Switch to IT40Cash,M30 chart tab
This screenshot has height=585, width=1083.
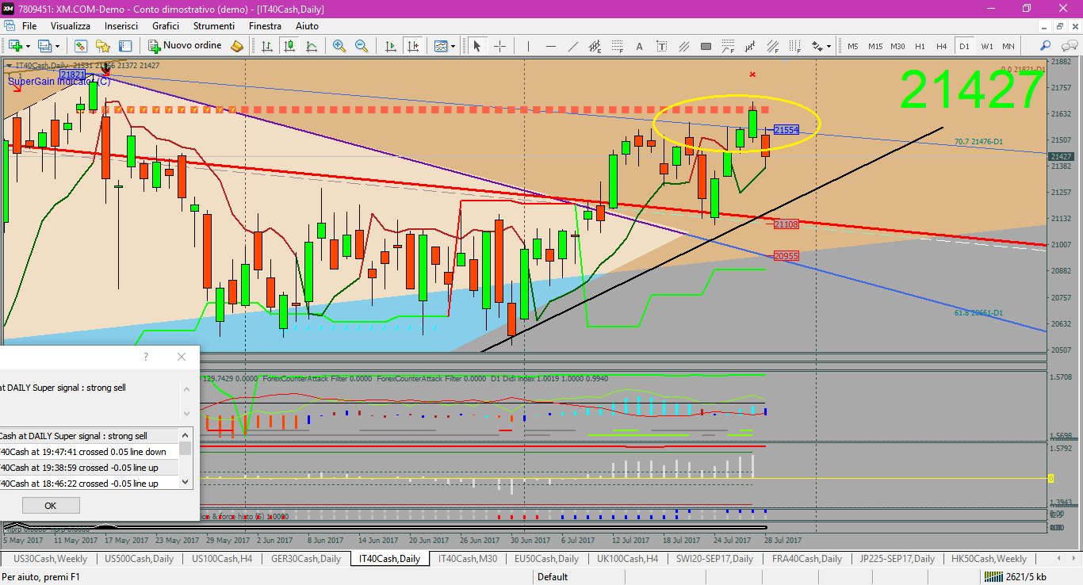(x=468, y=559)
